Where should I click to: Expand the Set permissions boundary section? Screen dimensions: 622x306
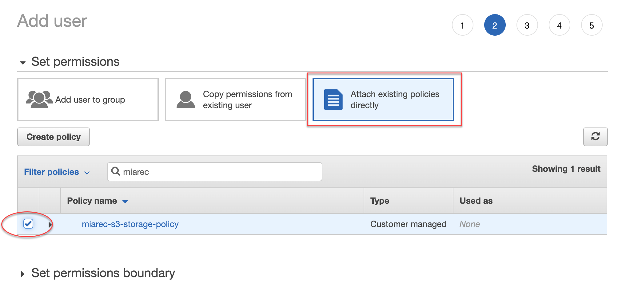(22, 274)
